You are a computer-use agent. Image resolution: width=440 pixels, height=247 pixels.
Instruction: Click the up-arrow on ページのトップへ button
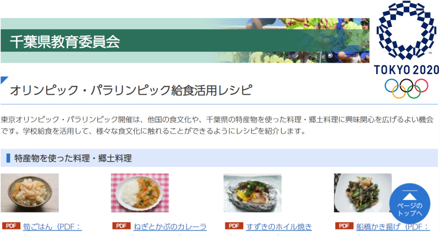click(x=410, y=195)
